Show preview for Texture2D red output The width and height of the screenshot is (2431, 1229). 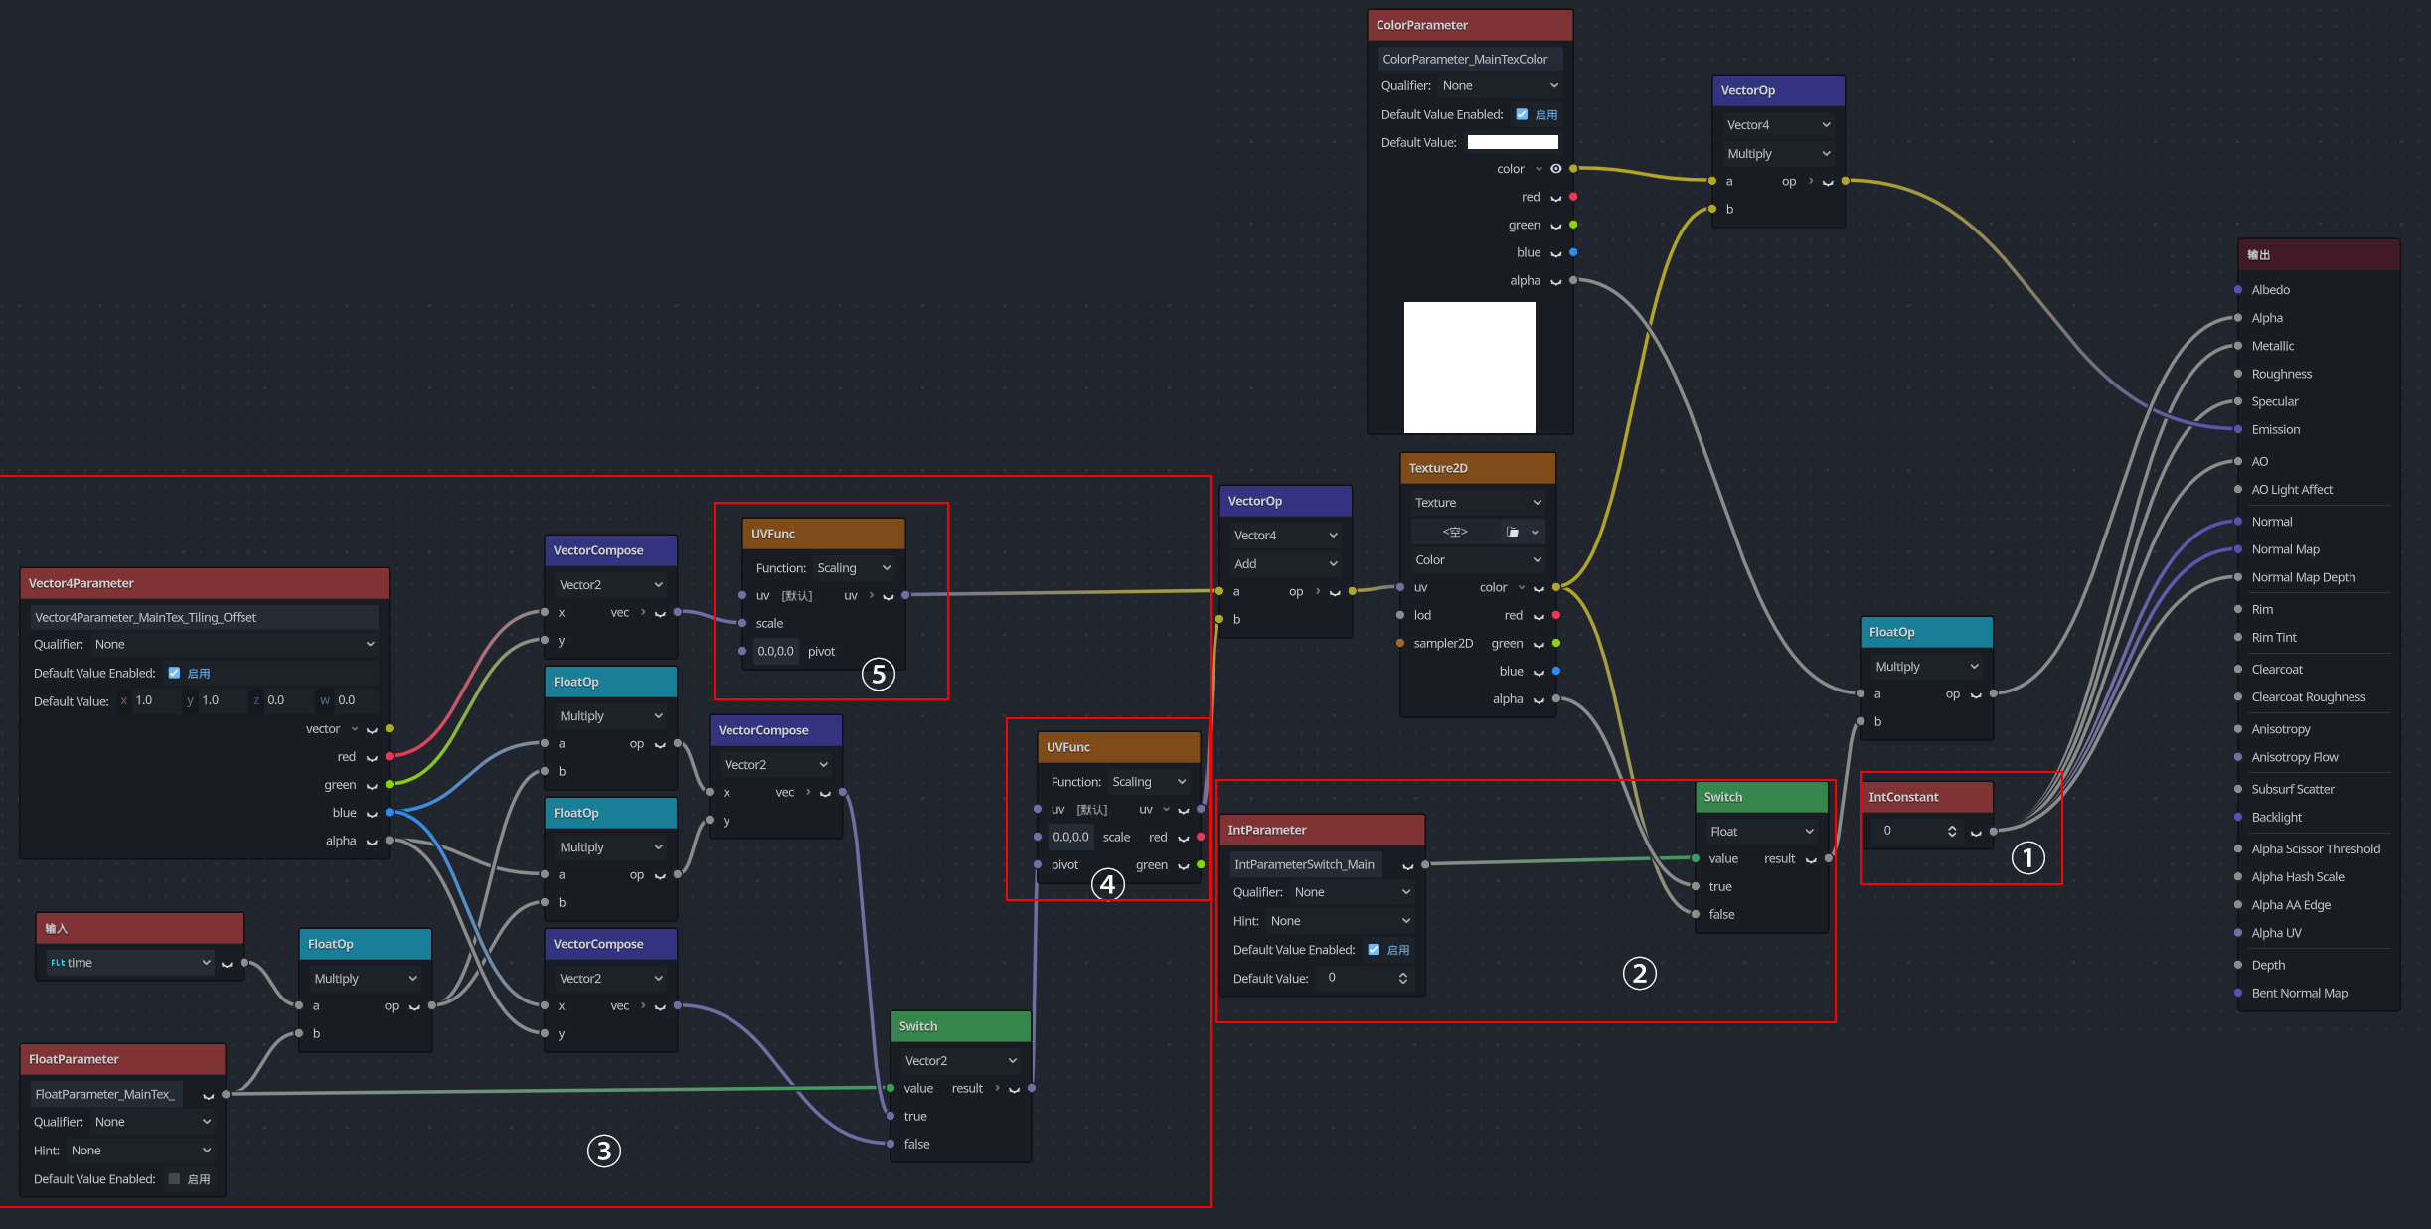[x=1539, y=616]
